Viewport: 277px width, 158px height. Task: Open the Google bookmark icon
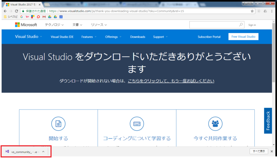pyautogui.click(x=21, y=17)
